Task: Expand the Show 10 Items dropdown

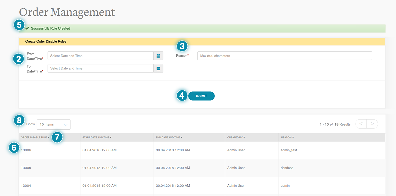Action: (x=53, y=124)
